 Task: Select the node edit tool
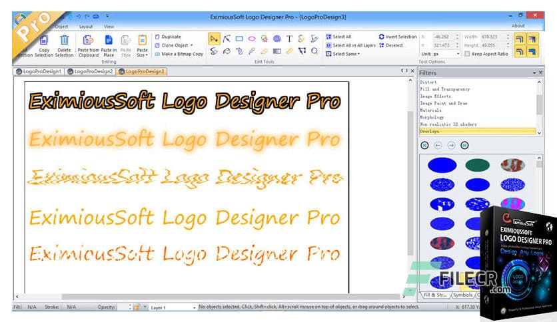click(227, 39)
